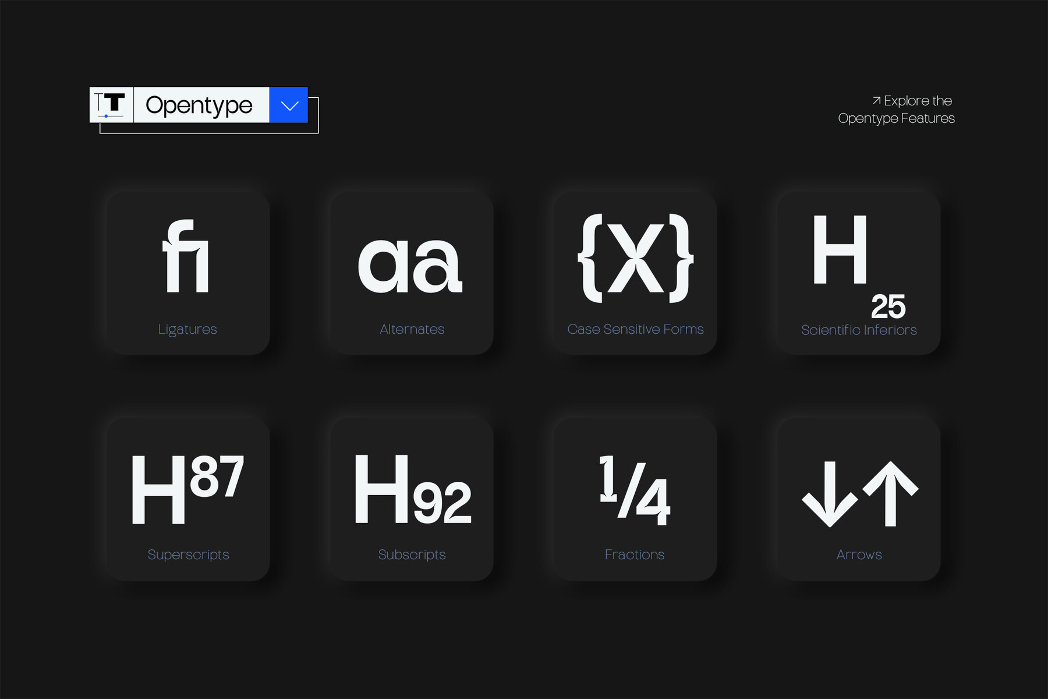Click the Ligatures label
The image size is (1048, 699).
click(187, 329)
